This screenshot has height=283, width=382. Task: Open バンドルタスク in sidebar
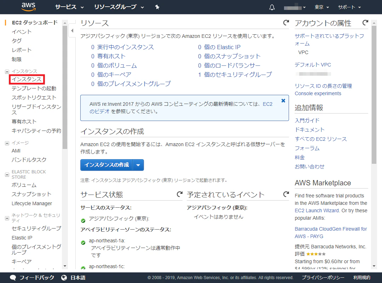coord(29,160)
